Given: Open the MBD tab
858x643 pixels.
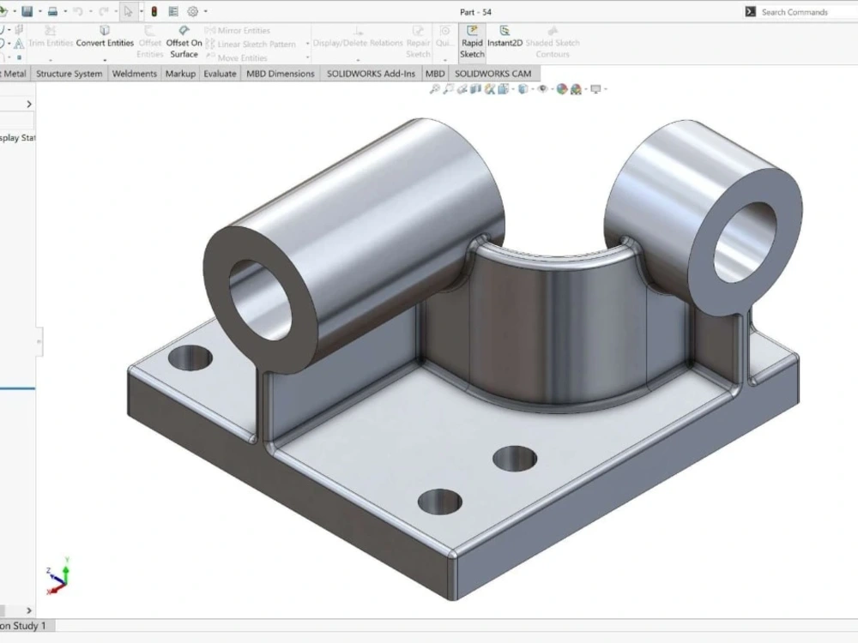Looking at the screenshot, I should 435,73.
